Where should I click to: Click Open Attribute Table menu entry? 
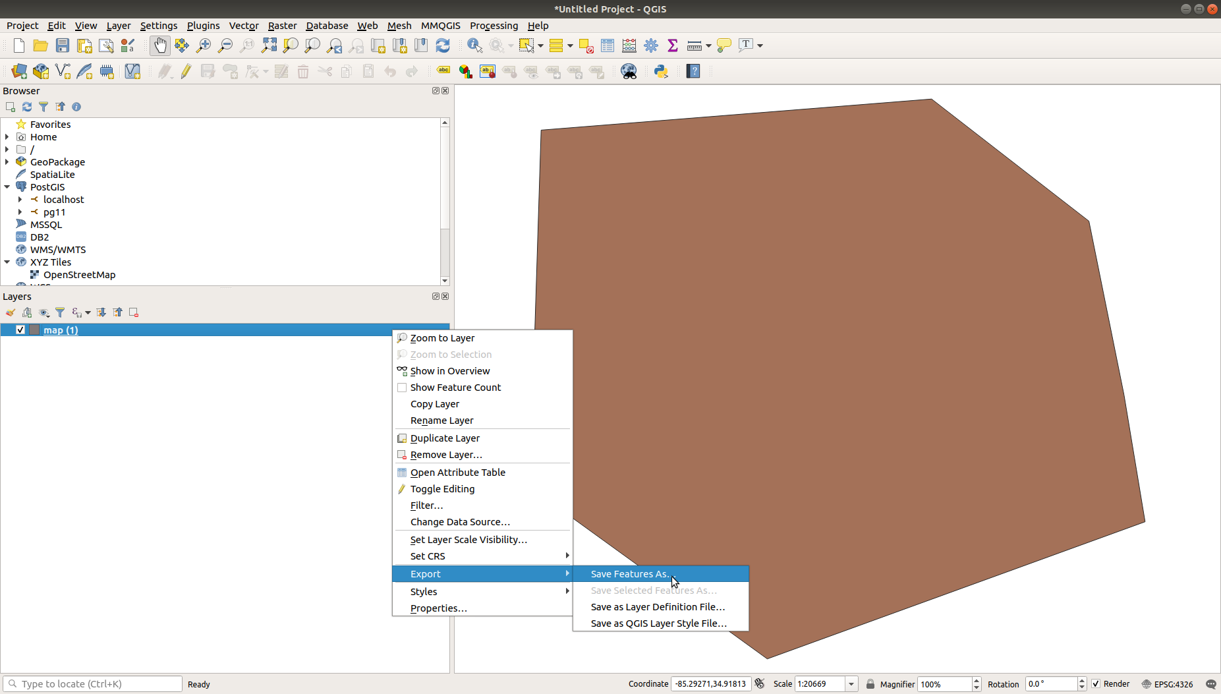point(457,473)
